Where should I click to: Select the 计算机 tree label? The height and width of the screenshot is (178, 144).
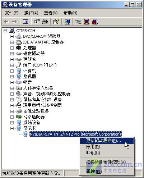pos(29,71)
